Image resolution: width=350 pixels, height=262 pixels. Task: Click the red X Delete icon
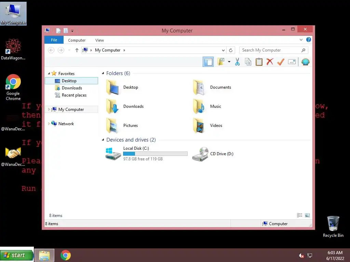coord(270,61)
